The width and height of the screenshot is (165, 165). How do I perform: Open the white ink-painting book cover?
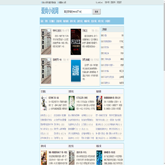[44, 103]
